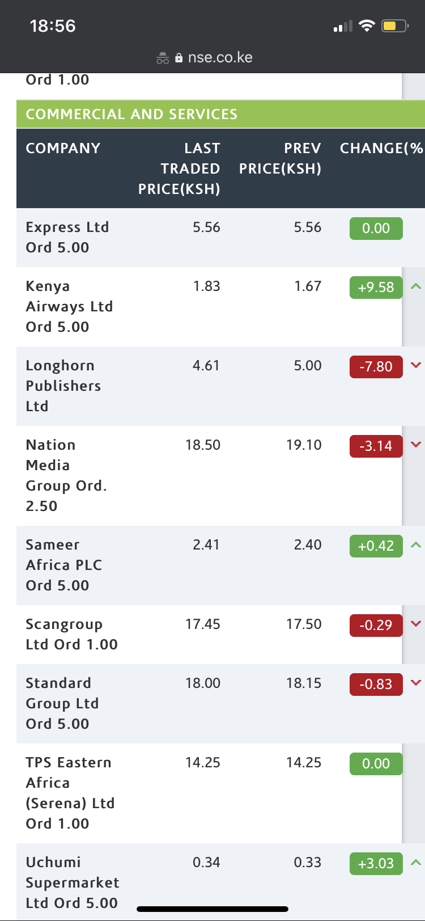Tap the COMPANY column header
The width and height of the screenshot is (425, 921).
[63, 148]
